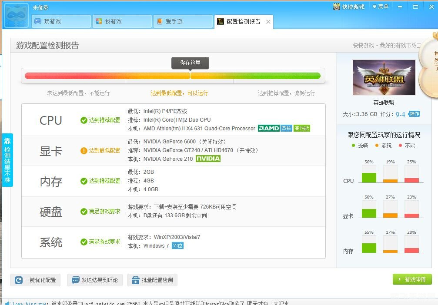
Task: Click the 高性能 high performance badge
Action: pos(301,129)
